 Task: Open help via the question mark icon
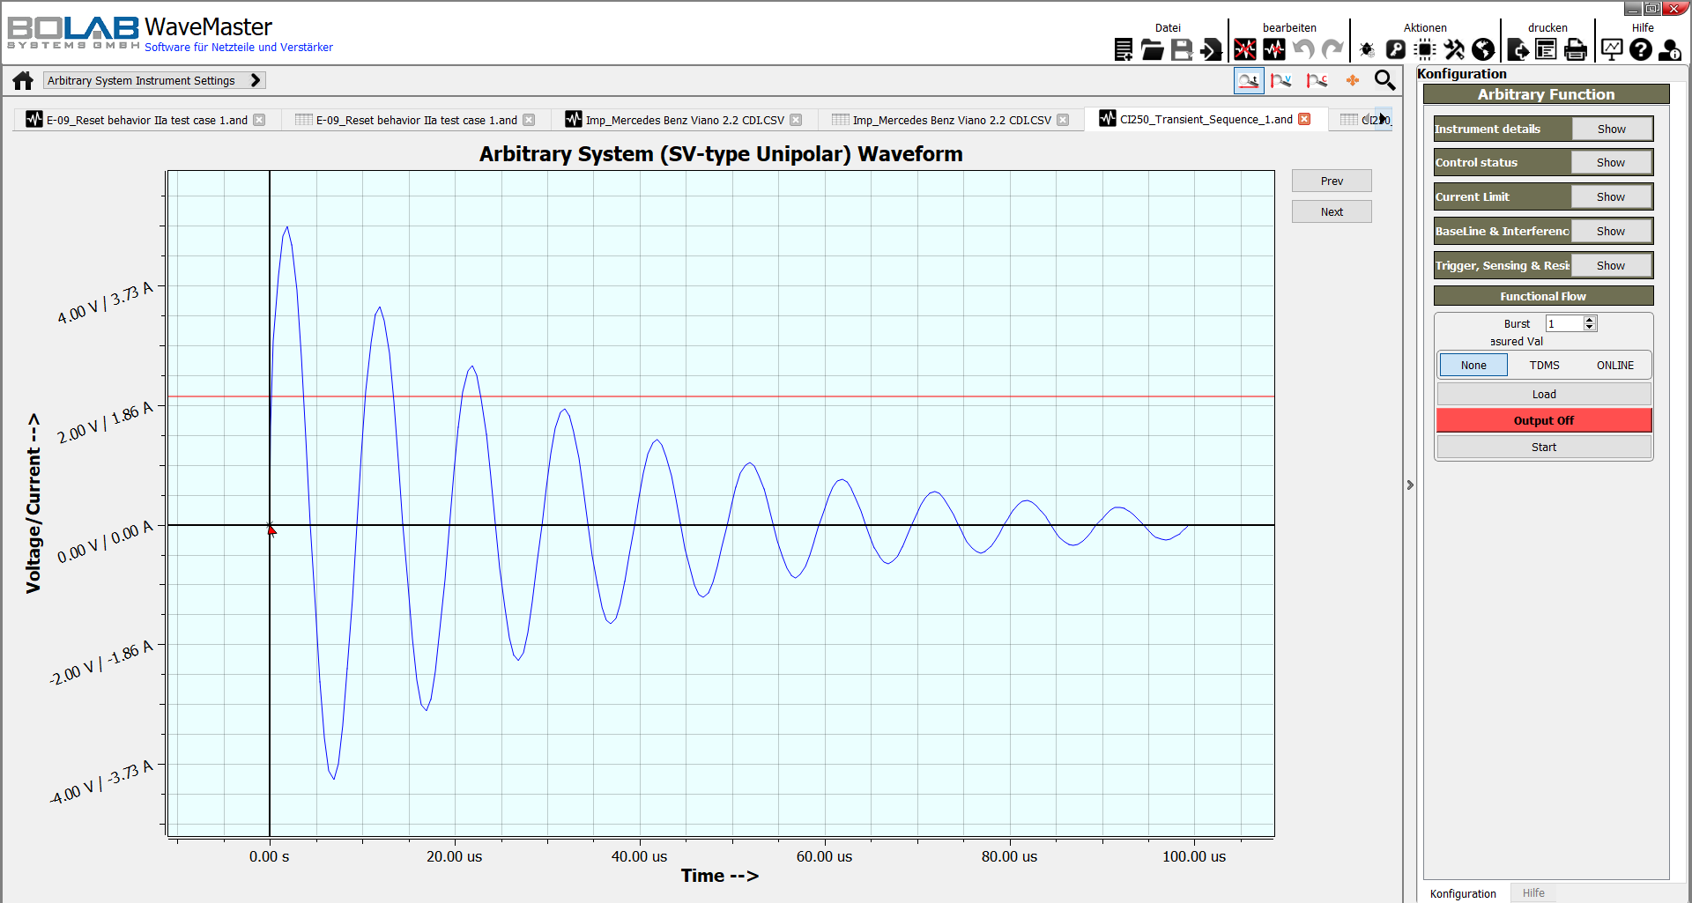(1640, 50)
